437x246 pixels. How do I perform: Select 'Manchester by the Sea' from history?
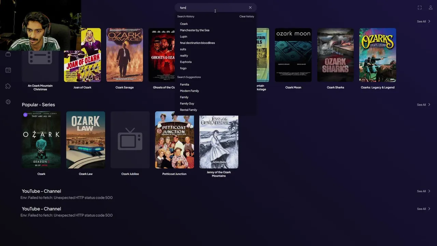(195, 30)
